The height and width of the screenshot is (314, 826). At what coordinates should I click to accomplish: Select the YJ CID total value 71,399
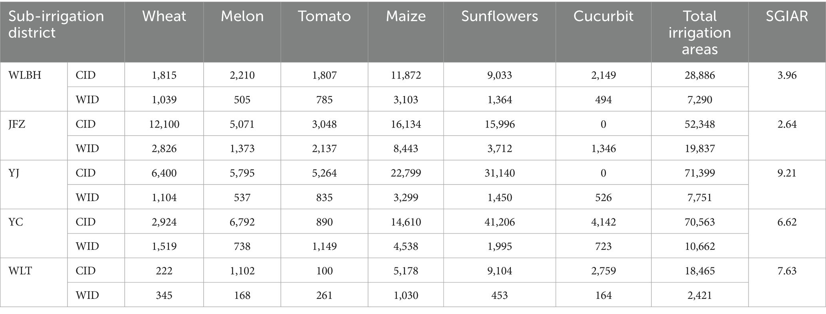(699, 173)
